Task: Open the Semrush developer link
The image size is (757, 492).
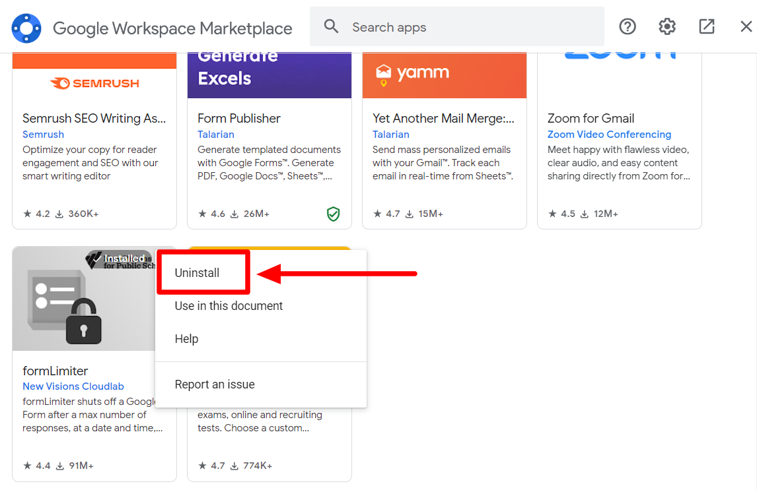Action: pyautogui.click(x=43, y=135)
